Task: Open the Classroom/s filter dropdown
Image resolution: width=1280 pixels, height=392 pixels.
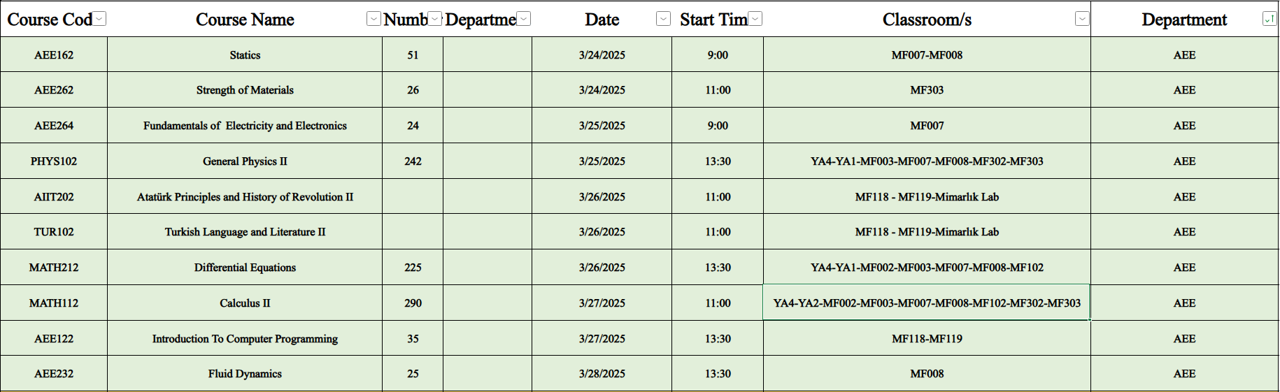Action: coord(1082,19)
